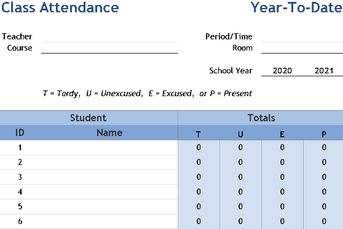The image size is (343, 229).
Task: Select the U total for student 2
Action: click(240, 162)
